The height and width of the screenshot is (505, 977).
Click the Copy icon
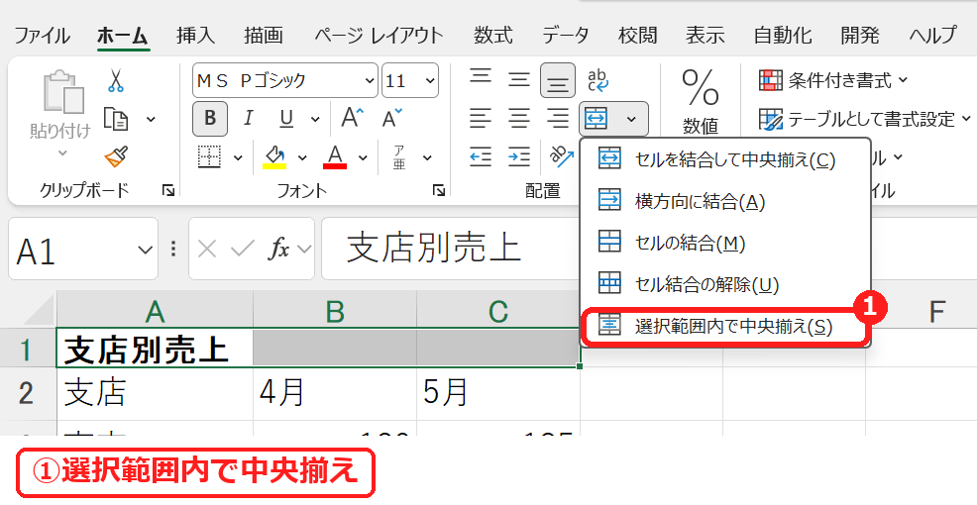(116, 119)
